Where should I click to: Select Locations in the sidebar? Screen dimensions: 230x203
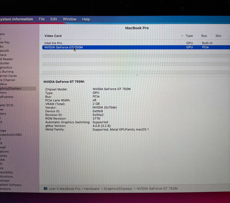coord(4,151)
